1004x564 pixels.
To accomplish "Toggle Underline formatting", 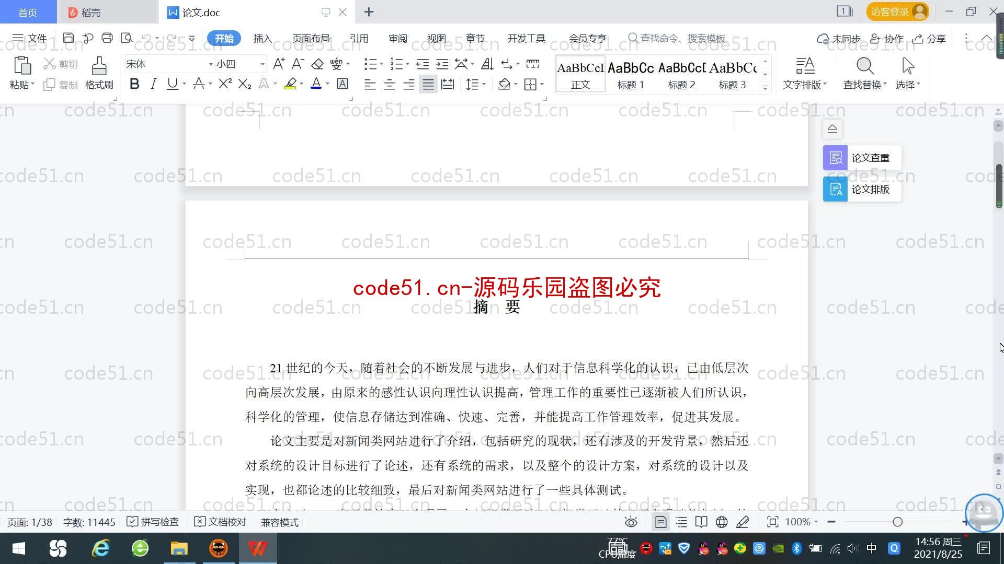I will (x=172, y=84).
